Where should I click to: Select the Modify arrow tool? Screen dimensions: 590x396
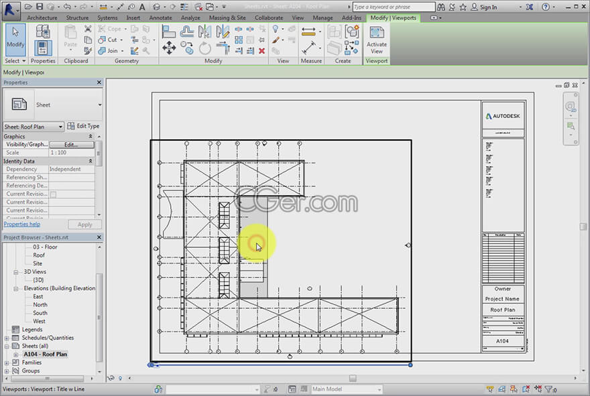[15, 40]
